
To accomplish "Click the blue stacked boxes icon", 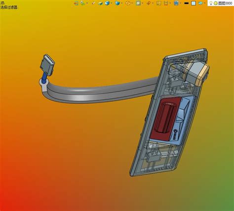I will tap(117, 3).
